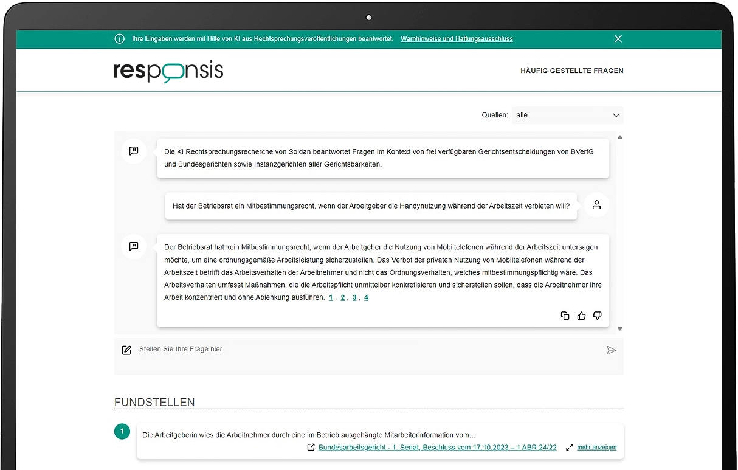Click the user avatar icon beside the question

(596, 205)
